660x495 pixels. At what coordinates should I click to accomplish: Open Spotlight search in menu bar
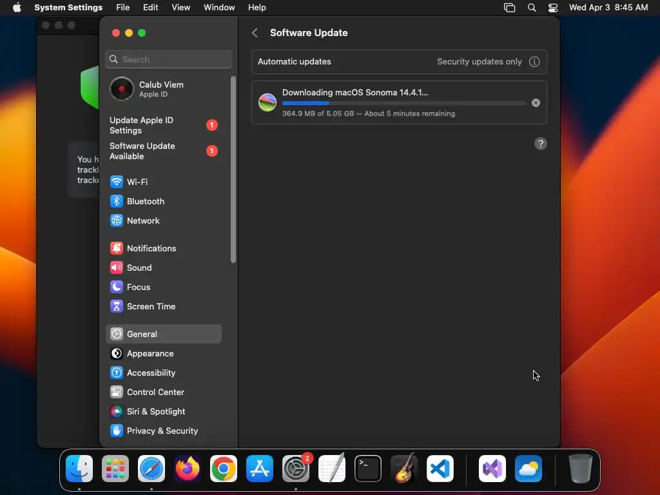click(532, 8)
